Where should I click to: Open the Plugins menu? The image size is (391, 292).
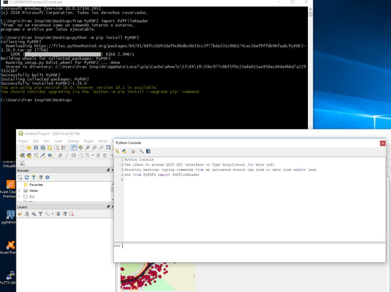click(x=88, y=141)
